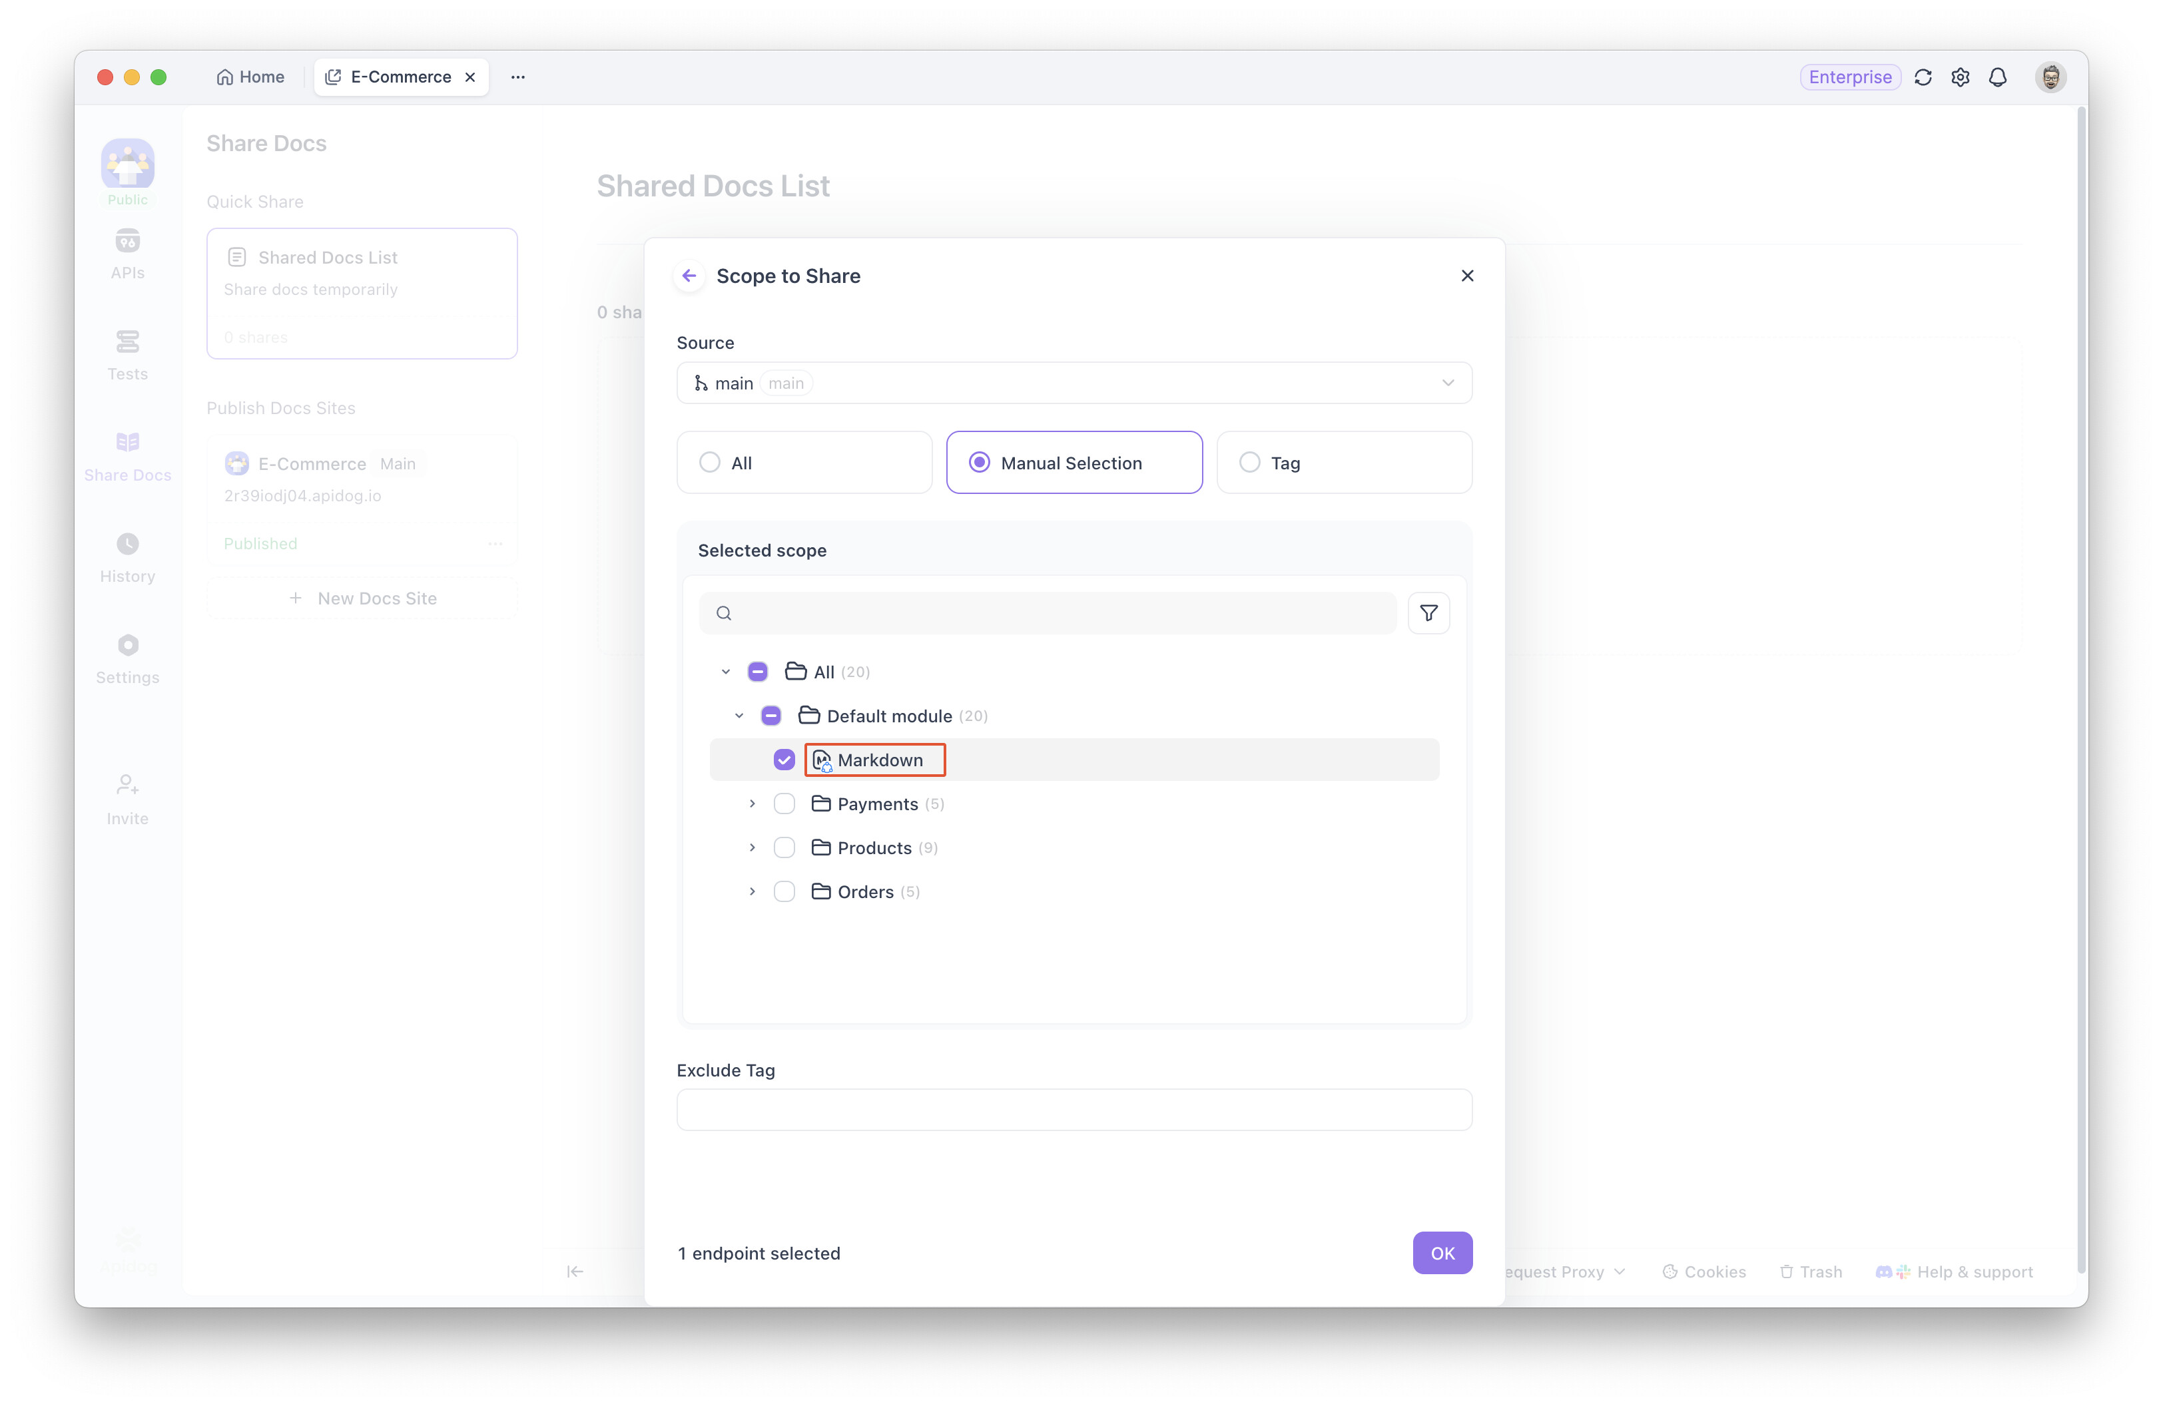Click the more tabs ellipsis icon
This screenshot has width=2163, height=1406.
[x=518, y=77]
